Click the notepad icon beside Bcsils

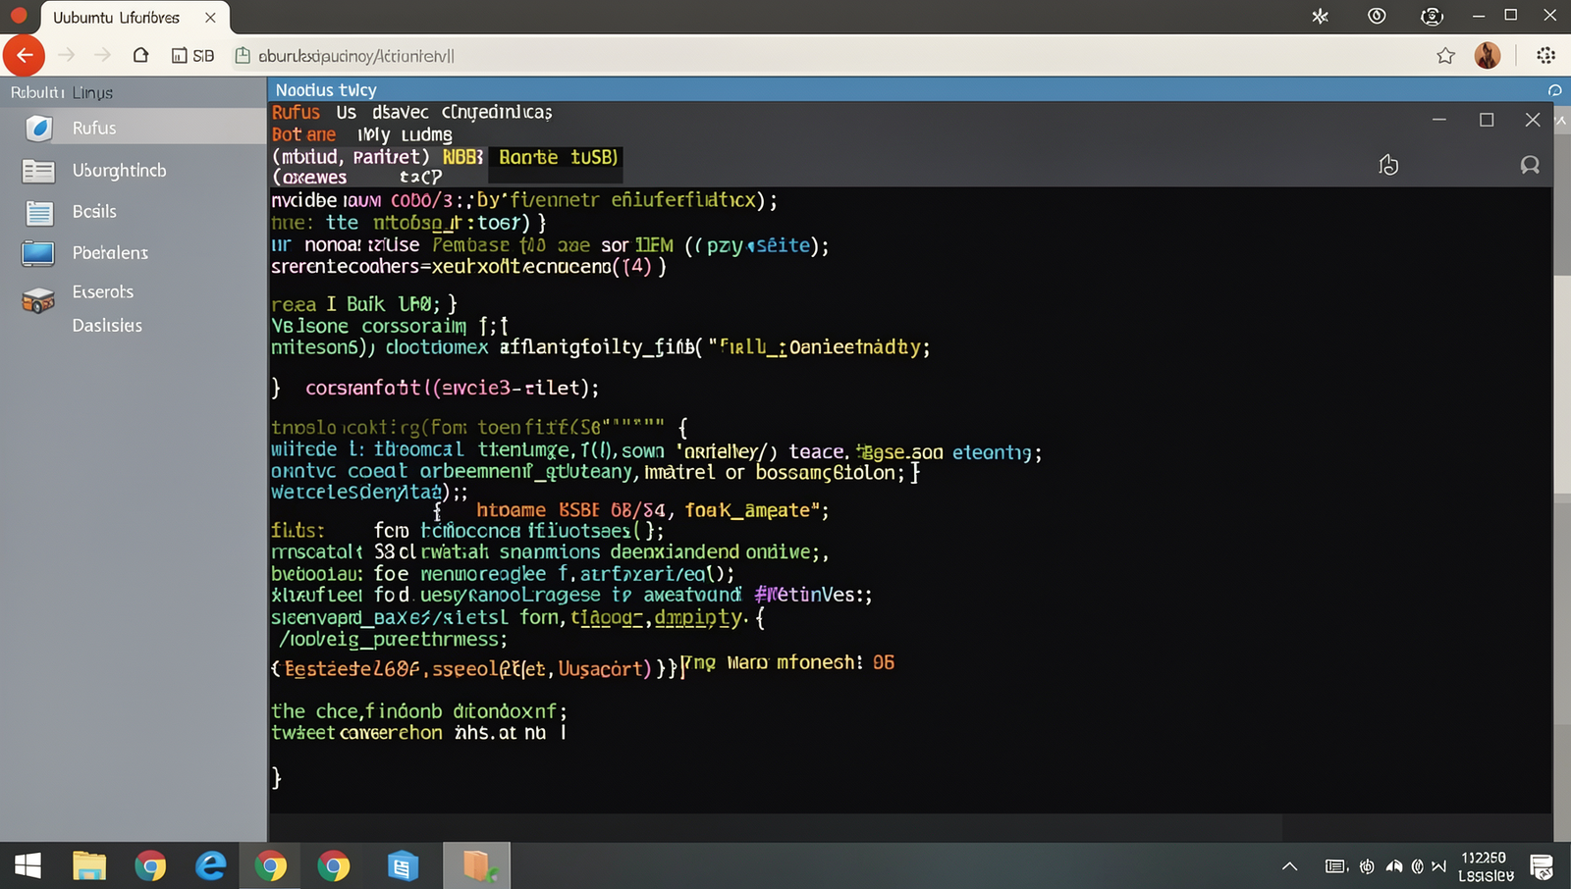pyautogui.click(x=39, y=212)
